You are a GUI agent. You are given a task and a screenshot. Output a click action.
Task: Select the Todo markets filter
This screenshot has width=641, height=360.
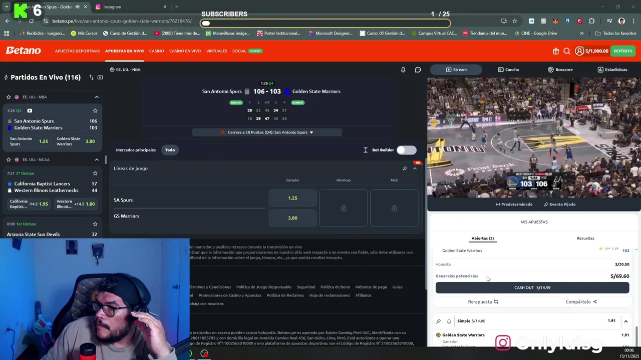[170, 150]
